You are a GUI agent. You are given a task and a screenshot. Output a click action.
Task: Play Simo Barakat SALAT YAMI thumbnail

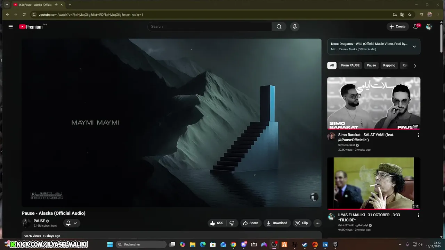point(374,103)
